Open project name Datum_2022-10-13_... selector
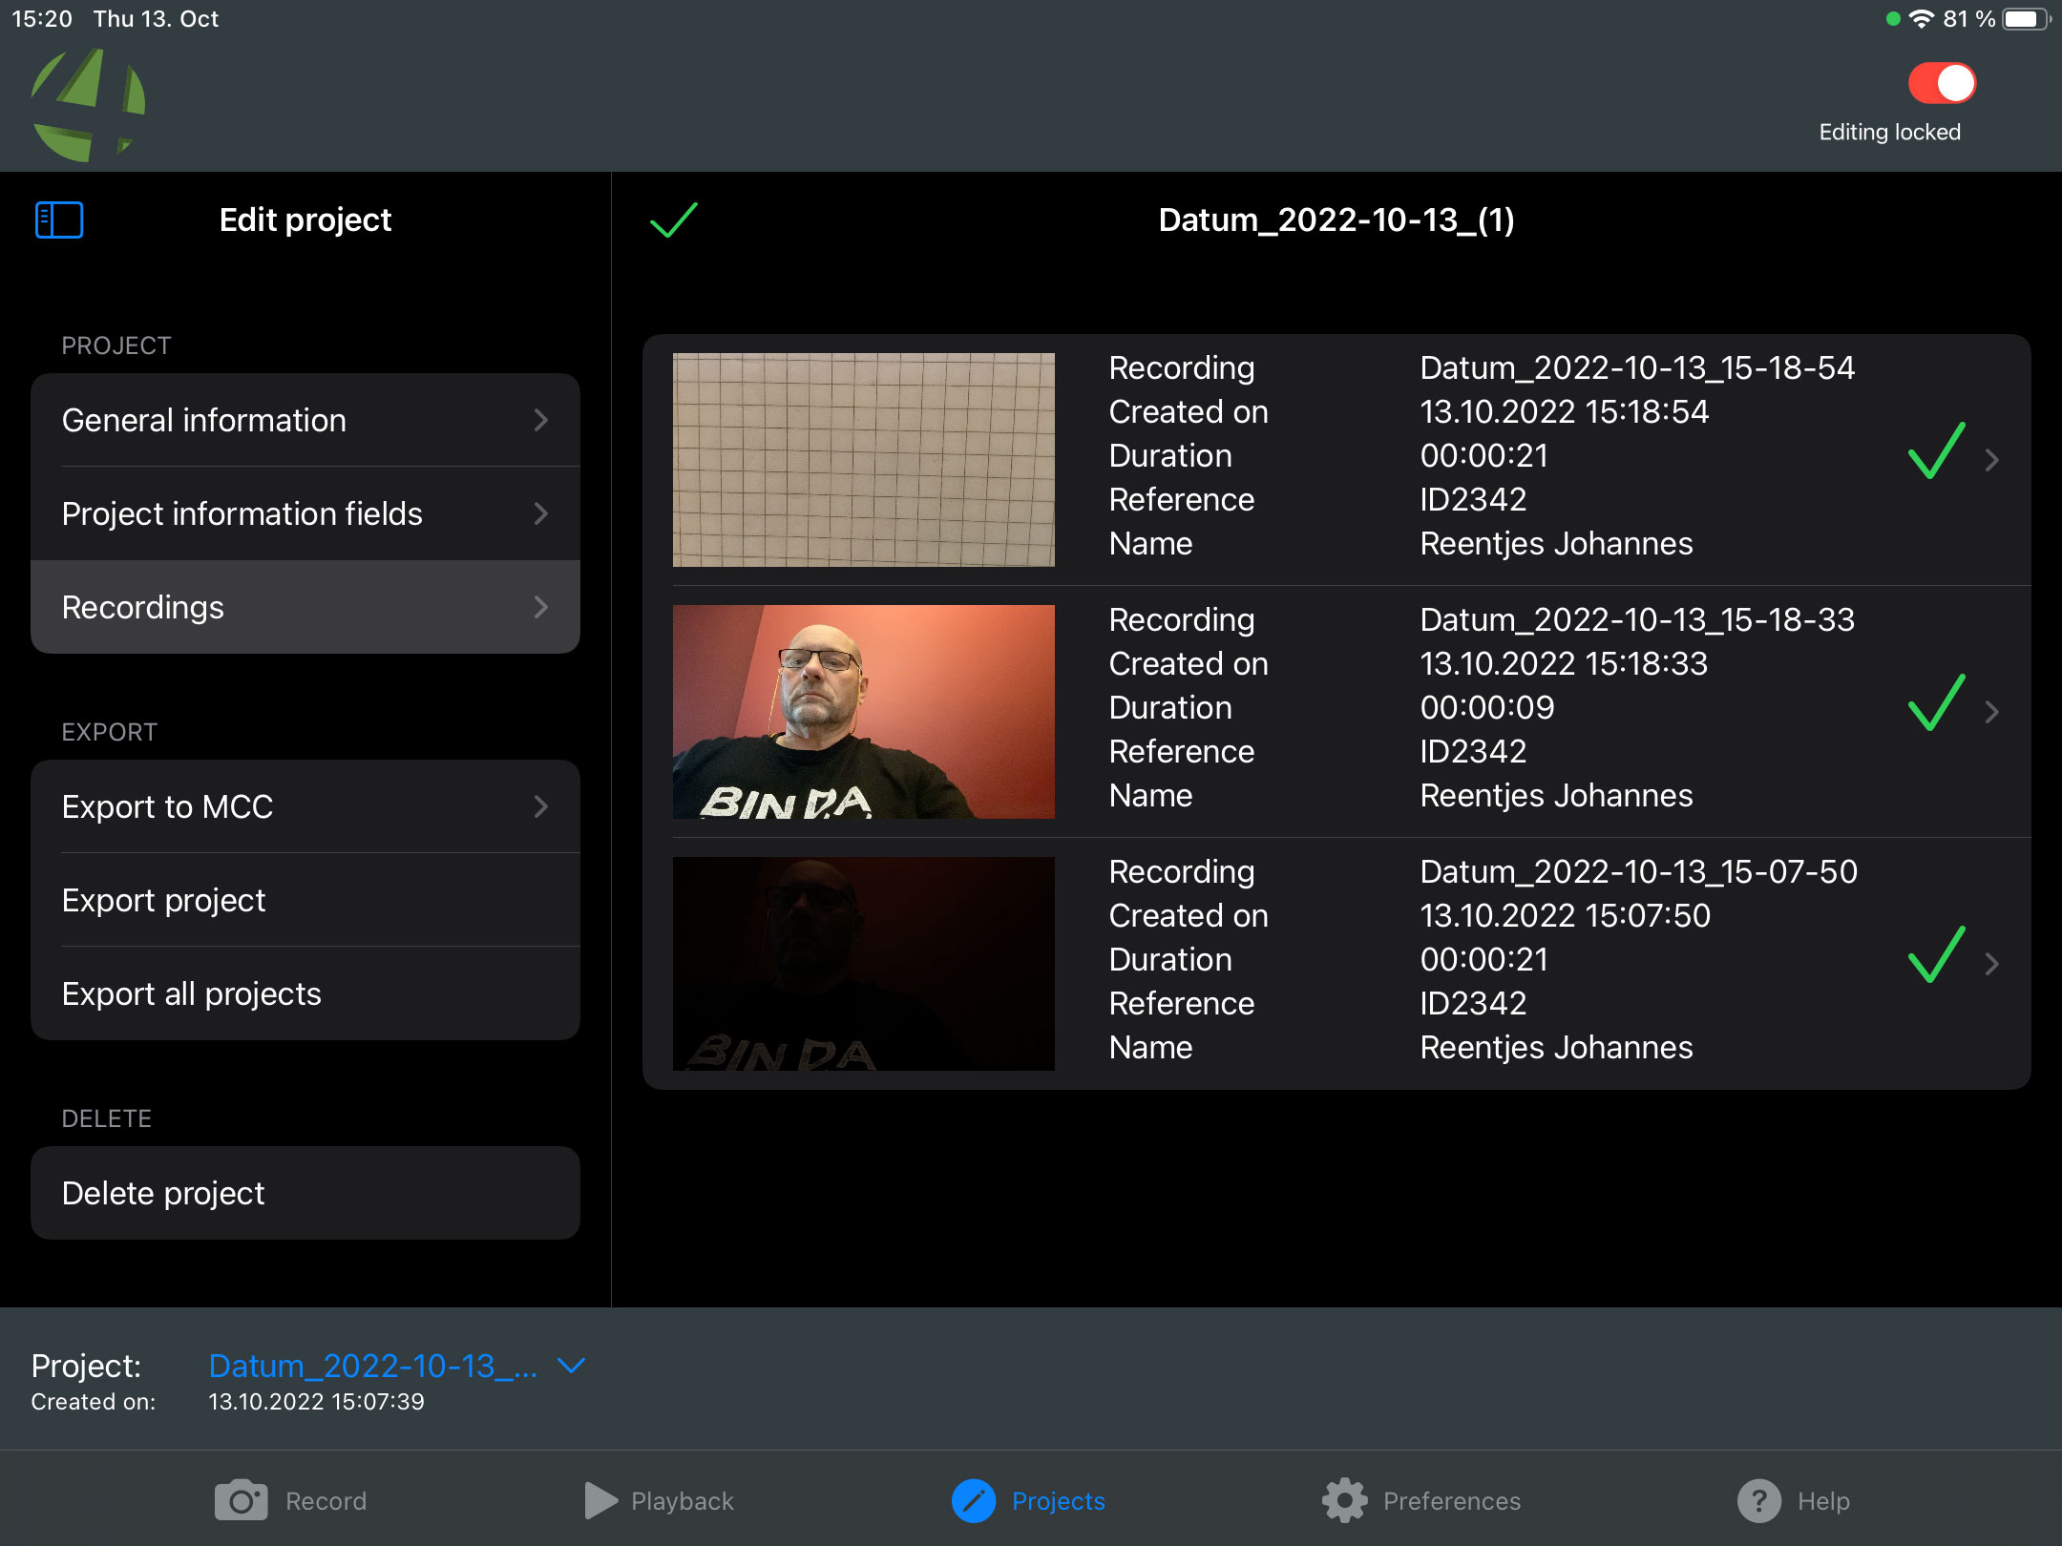The height and width of the screenshot is (1546, 2062). pyautogui.click(x=373, y=1366)
